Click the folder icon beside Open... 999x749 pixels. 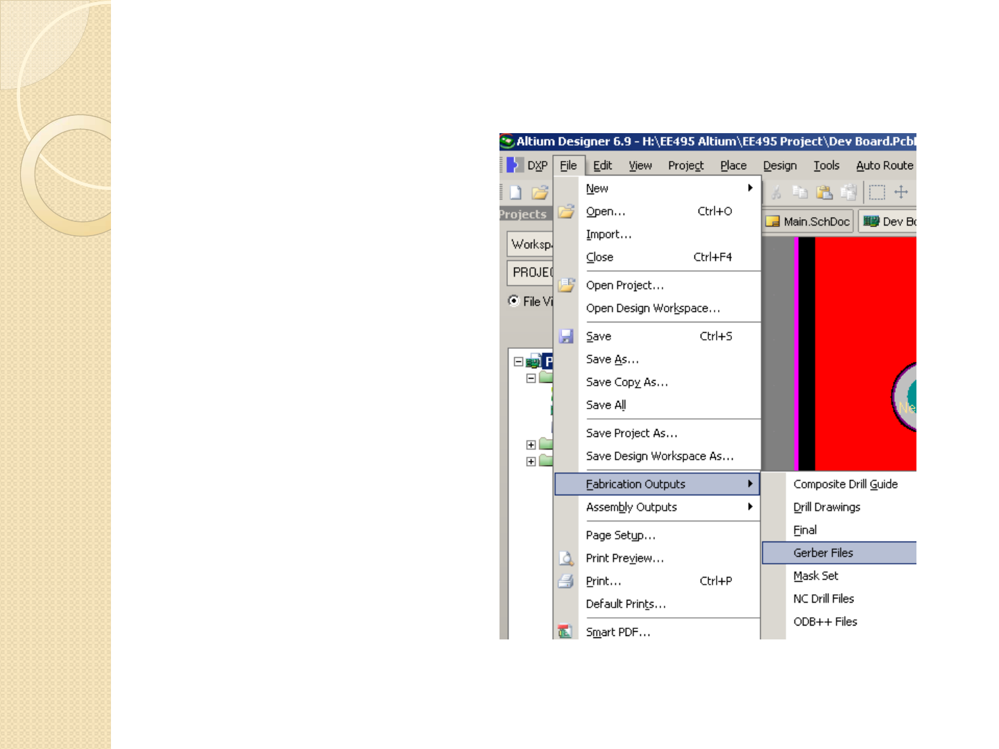(566, 211)
